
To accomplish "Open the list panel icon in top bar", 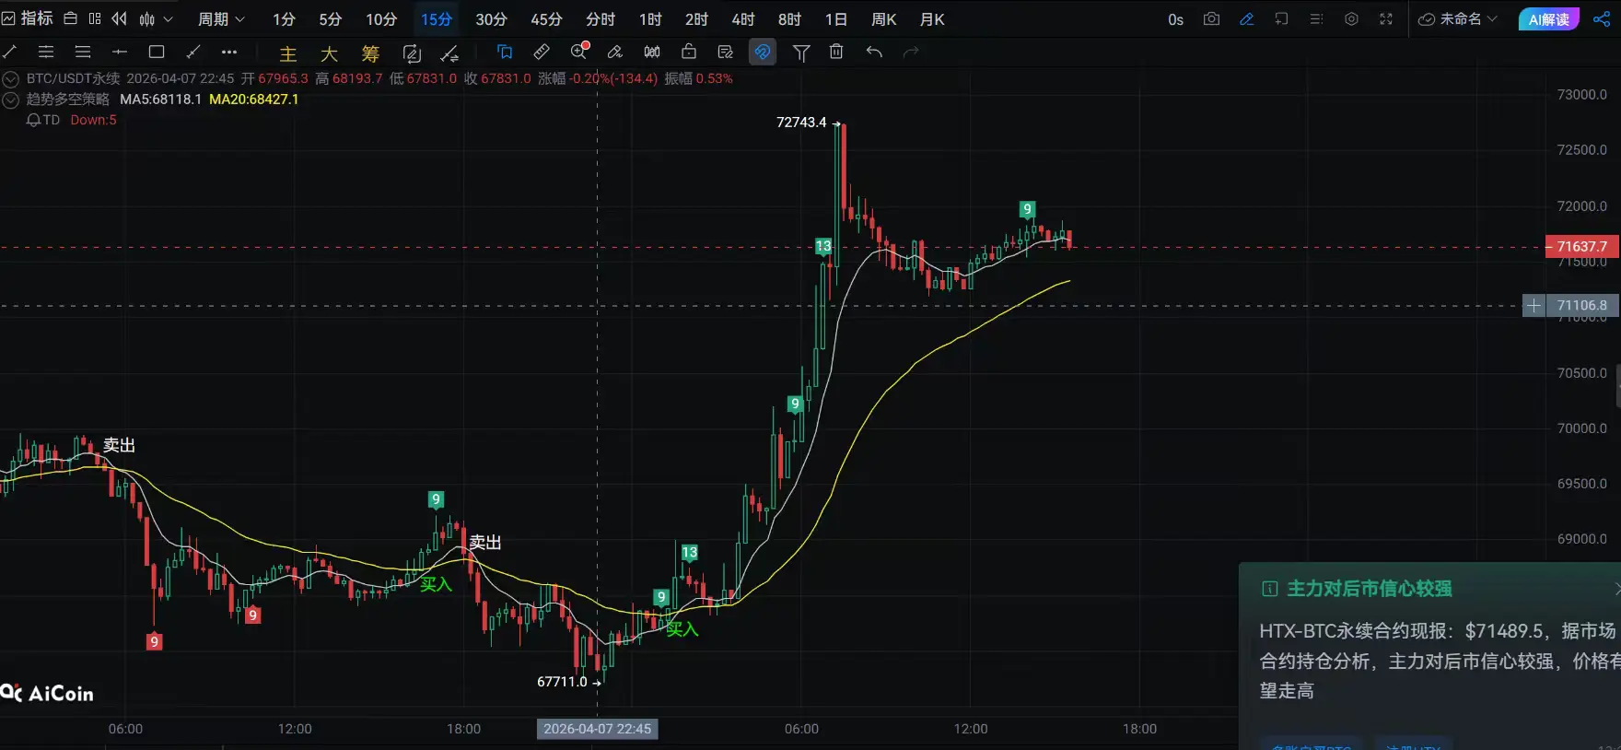I will pos(1316,18).
